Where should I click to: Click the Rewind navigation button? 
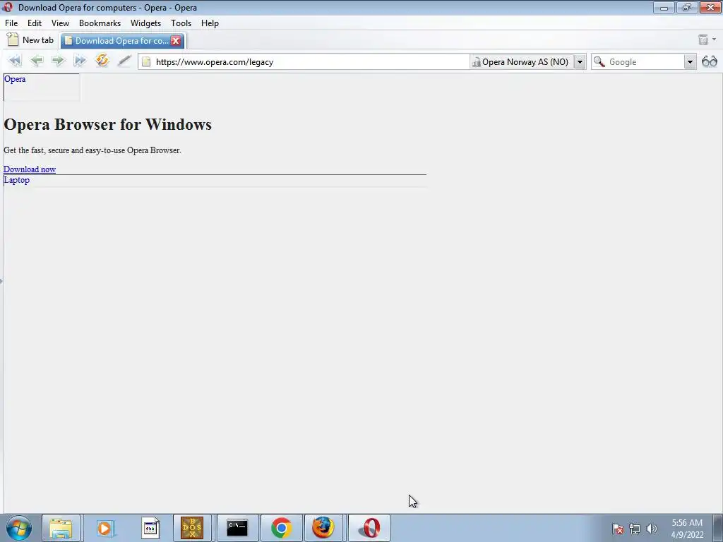(15, 61)
